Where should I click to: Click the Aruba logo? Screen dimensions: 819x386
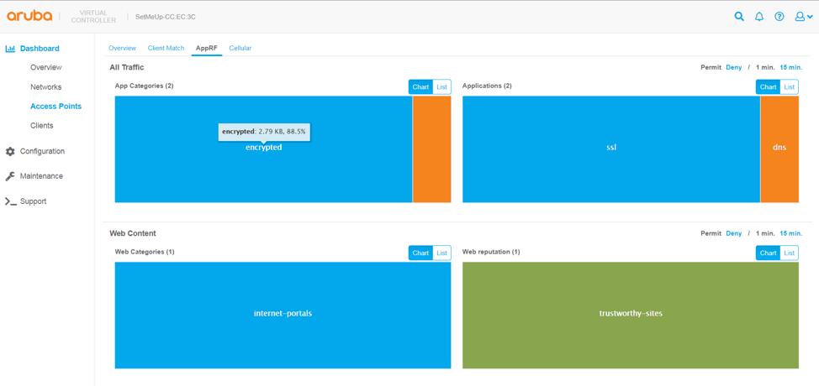tap(30, 16)
